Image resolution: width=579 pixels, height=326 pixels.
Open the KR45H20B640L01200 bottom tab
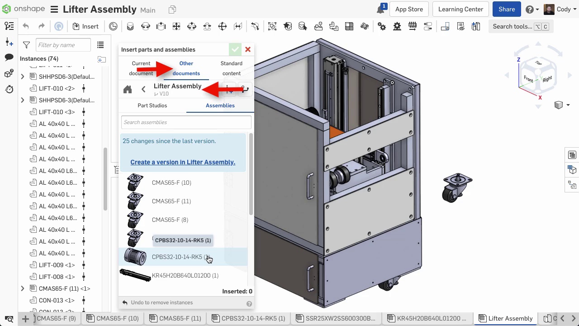click(x=428, y=319)
